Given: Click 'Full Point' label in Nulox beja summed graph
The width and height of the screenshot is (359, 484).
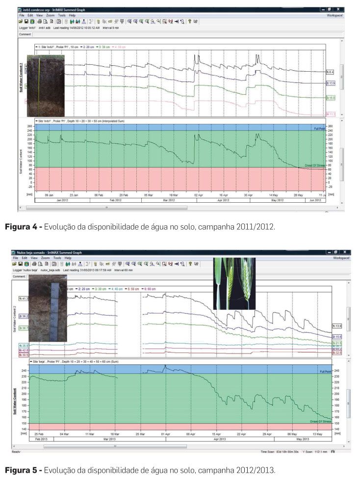Looking at the screenshot, I should 325,372.
